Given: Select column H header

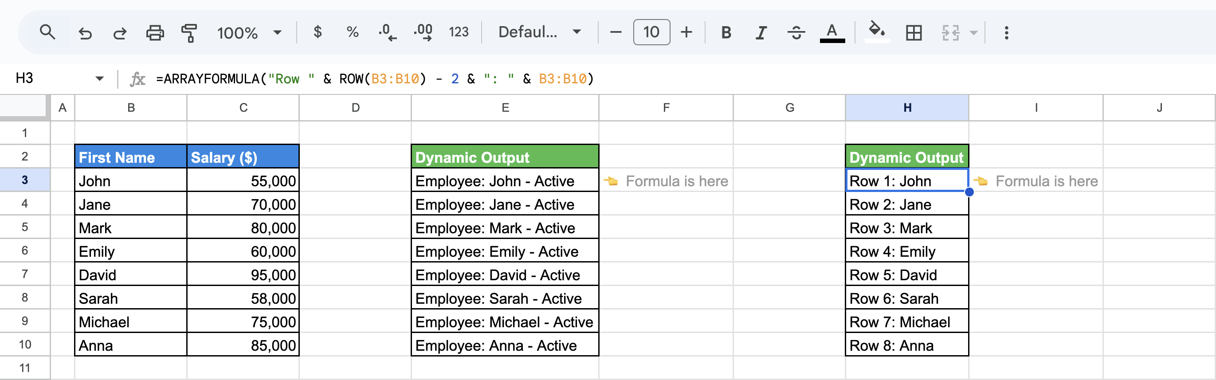Looking at the screenshot, I should [907, 108].
